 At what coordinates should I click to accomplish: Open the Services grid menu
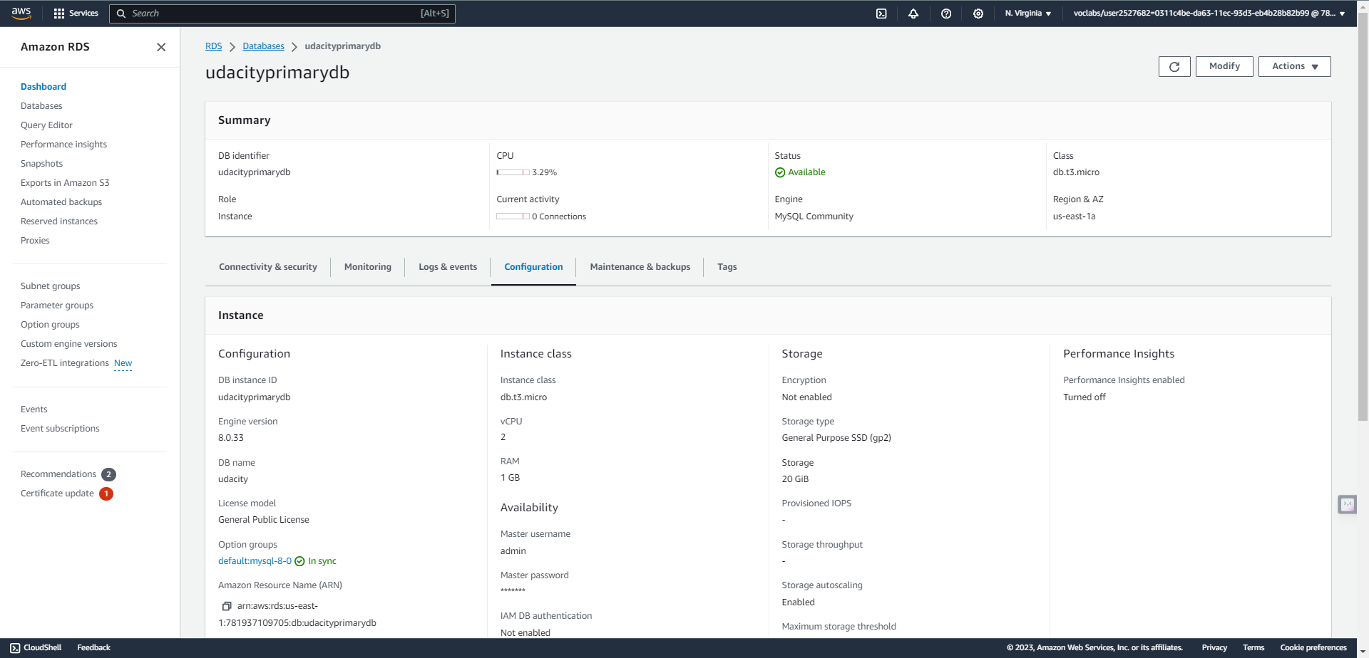pyautogui.click(x=76, y=14)
